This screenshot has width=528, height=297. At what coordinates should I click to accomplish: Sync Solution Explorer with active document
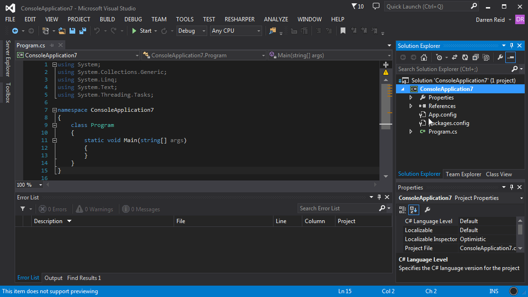[x=455, y=57]
